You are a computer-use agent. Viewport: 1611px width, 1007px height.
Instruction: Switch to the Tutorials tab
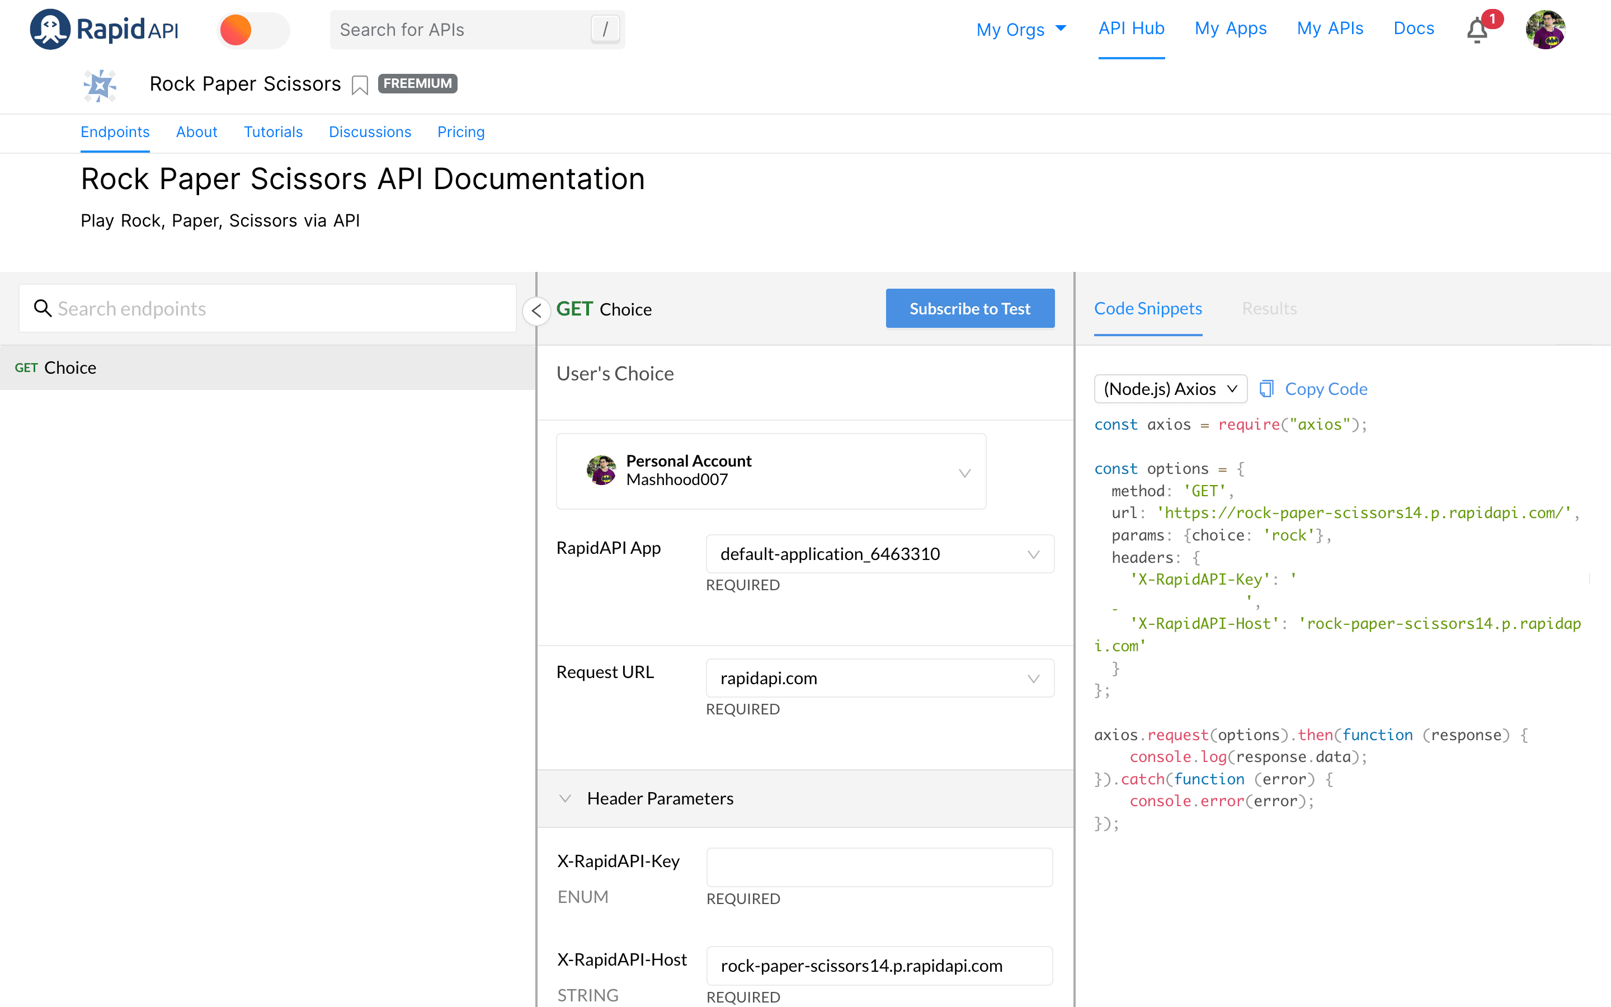pos(273,132)
